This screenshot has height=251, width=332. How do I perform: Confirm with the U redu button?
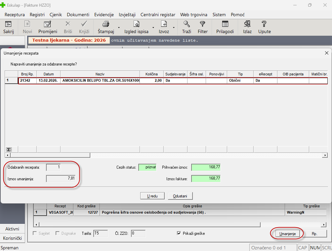[152, 196]
